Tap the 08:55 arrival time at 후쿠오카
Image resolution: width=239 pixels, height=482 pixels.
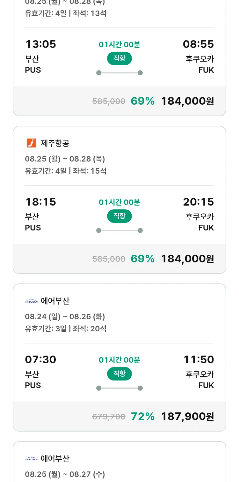[198, 44]
